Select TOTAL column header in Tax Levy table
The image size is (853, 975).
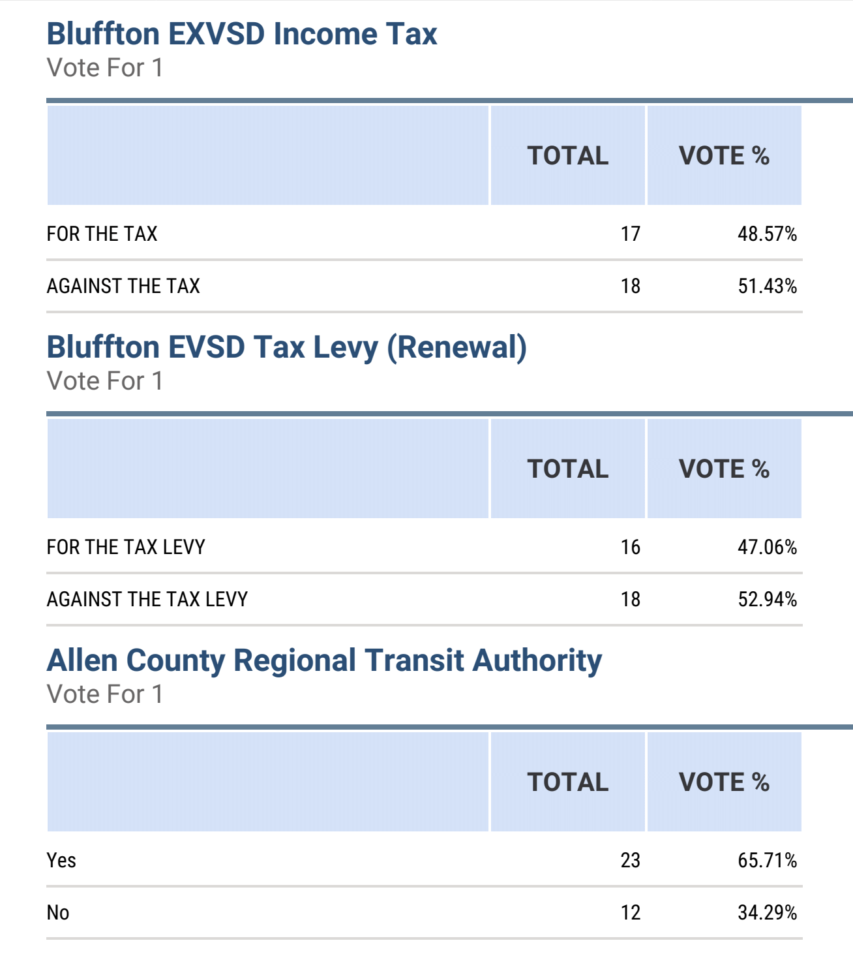568,469
